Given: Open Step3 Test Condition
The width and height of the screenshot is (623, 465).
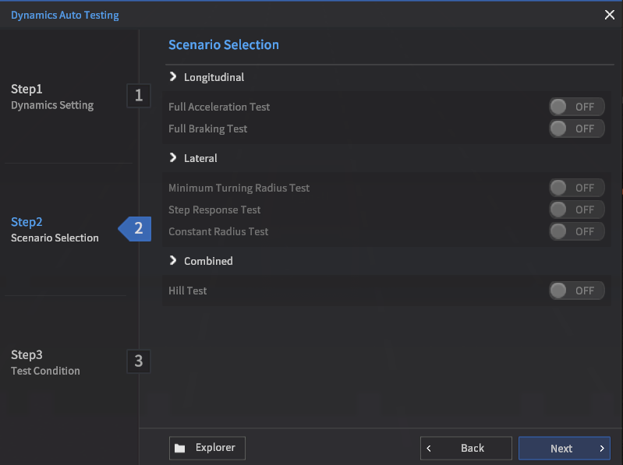Looking at the screenshot, I should (x=45, y=362).
